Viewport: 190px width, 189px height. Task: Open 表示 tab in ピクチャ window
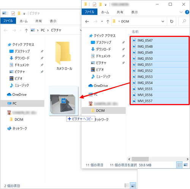pyautogui.click(x=53, y=21)
